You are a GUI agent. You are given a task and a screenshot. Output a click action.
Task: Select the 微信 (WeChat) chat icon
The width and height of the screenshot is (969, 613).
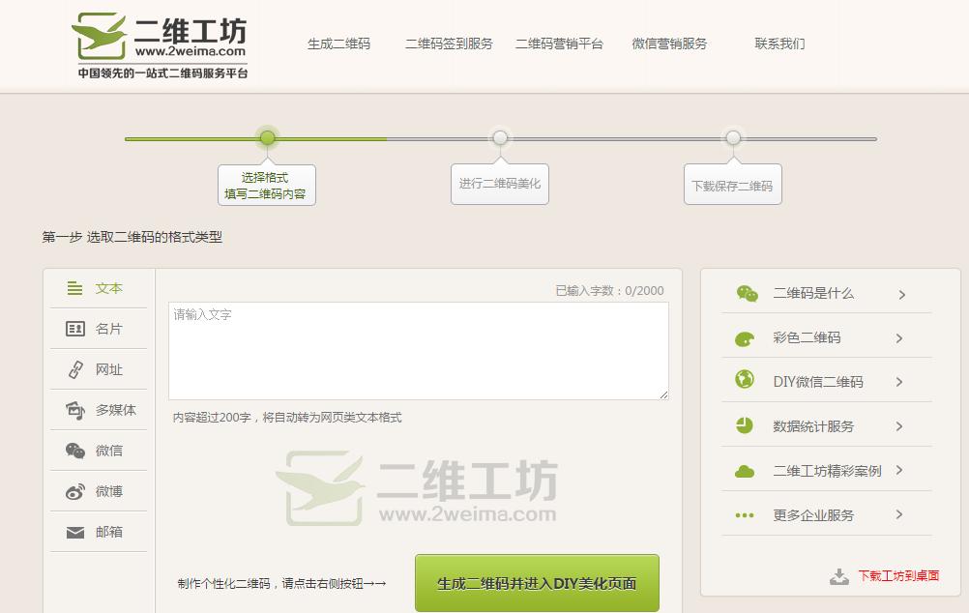tap(73, 451)
